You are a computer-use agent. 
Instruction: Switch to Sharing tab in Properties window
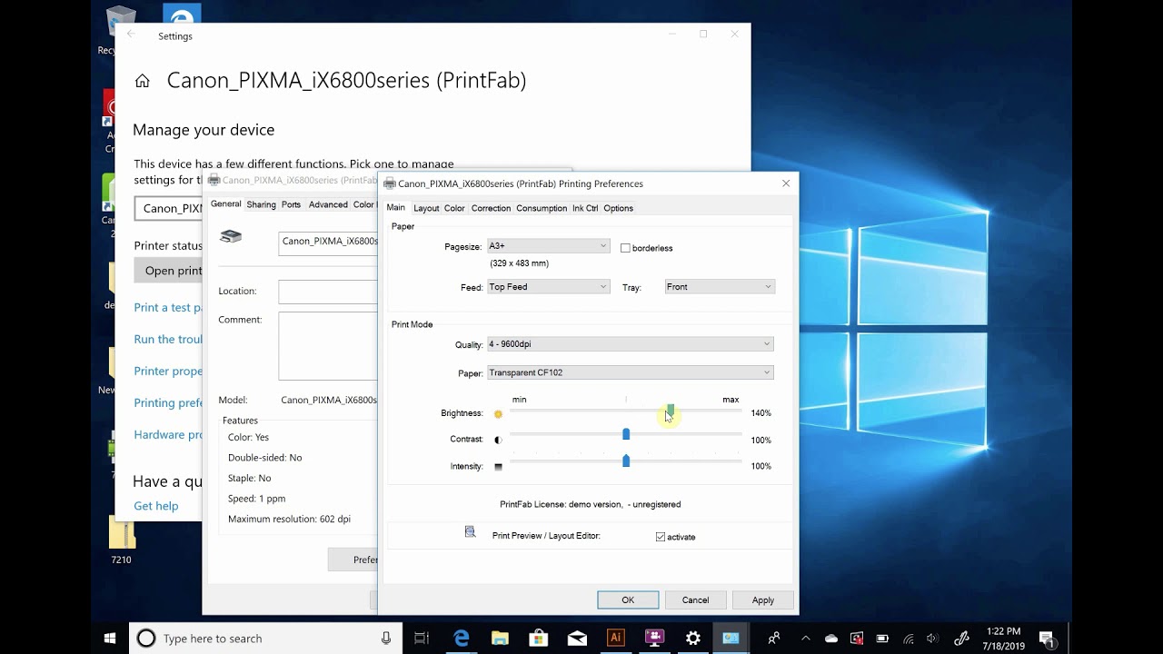click(262, 204)
